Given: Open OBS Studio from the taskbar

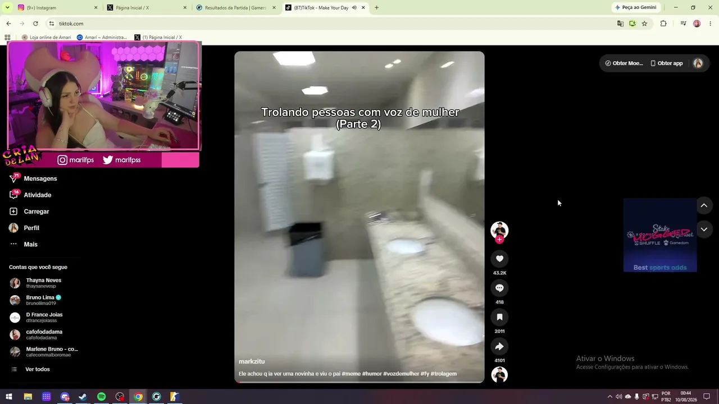Looking at the screenshot, I should click(x=120, y=397).
